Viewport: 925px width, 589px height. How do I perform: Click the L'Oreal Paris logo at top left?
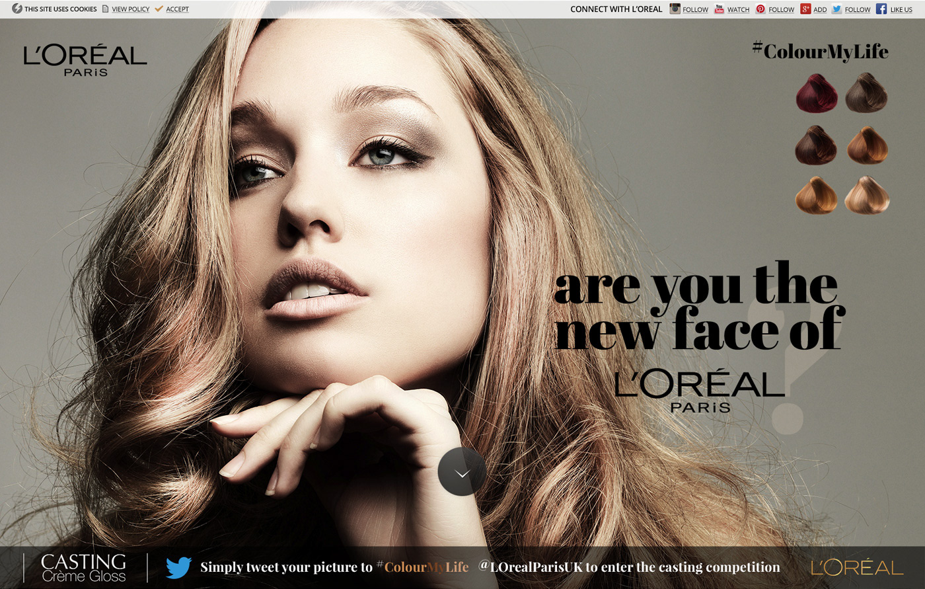pos(85,59)
